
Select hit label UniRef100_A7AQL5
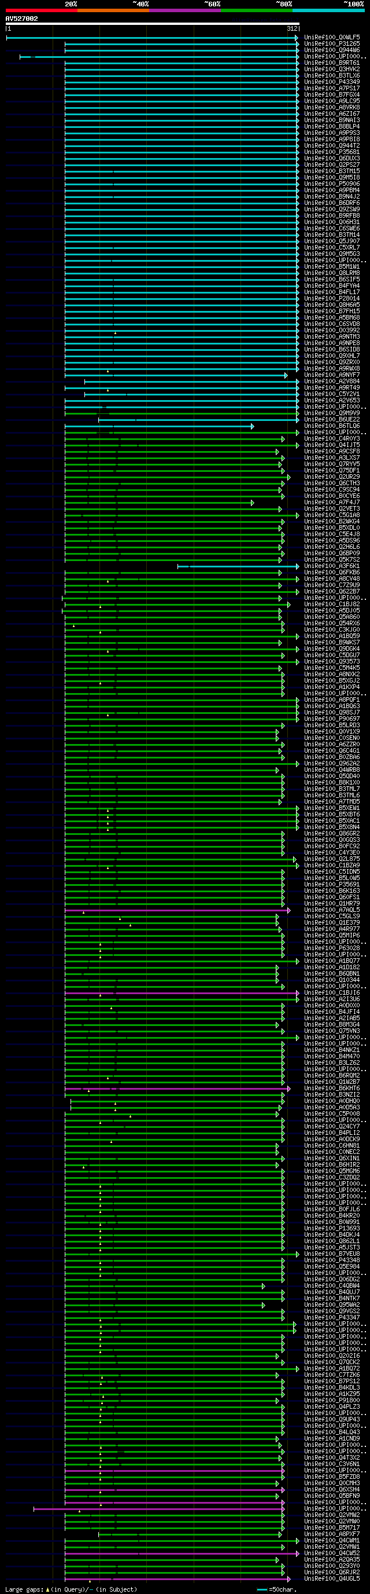coord(332,910)
